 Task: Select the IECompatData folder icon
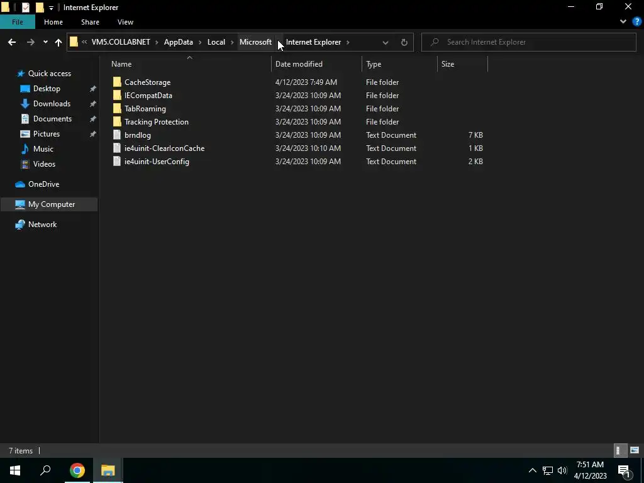117,96
